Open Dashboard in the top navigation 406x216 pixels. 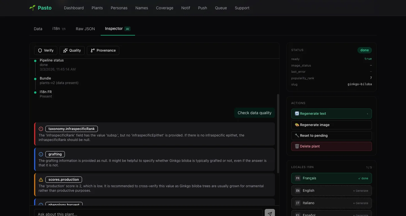coord(74,8)
